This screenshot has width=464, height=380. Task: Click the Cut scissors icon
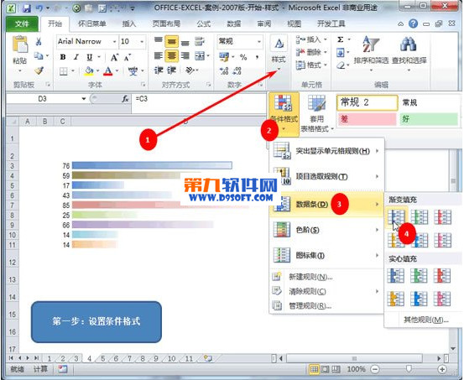coord(39,41)
